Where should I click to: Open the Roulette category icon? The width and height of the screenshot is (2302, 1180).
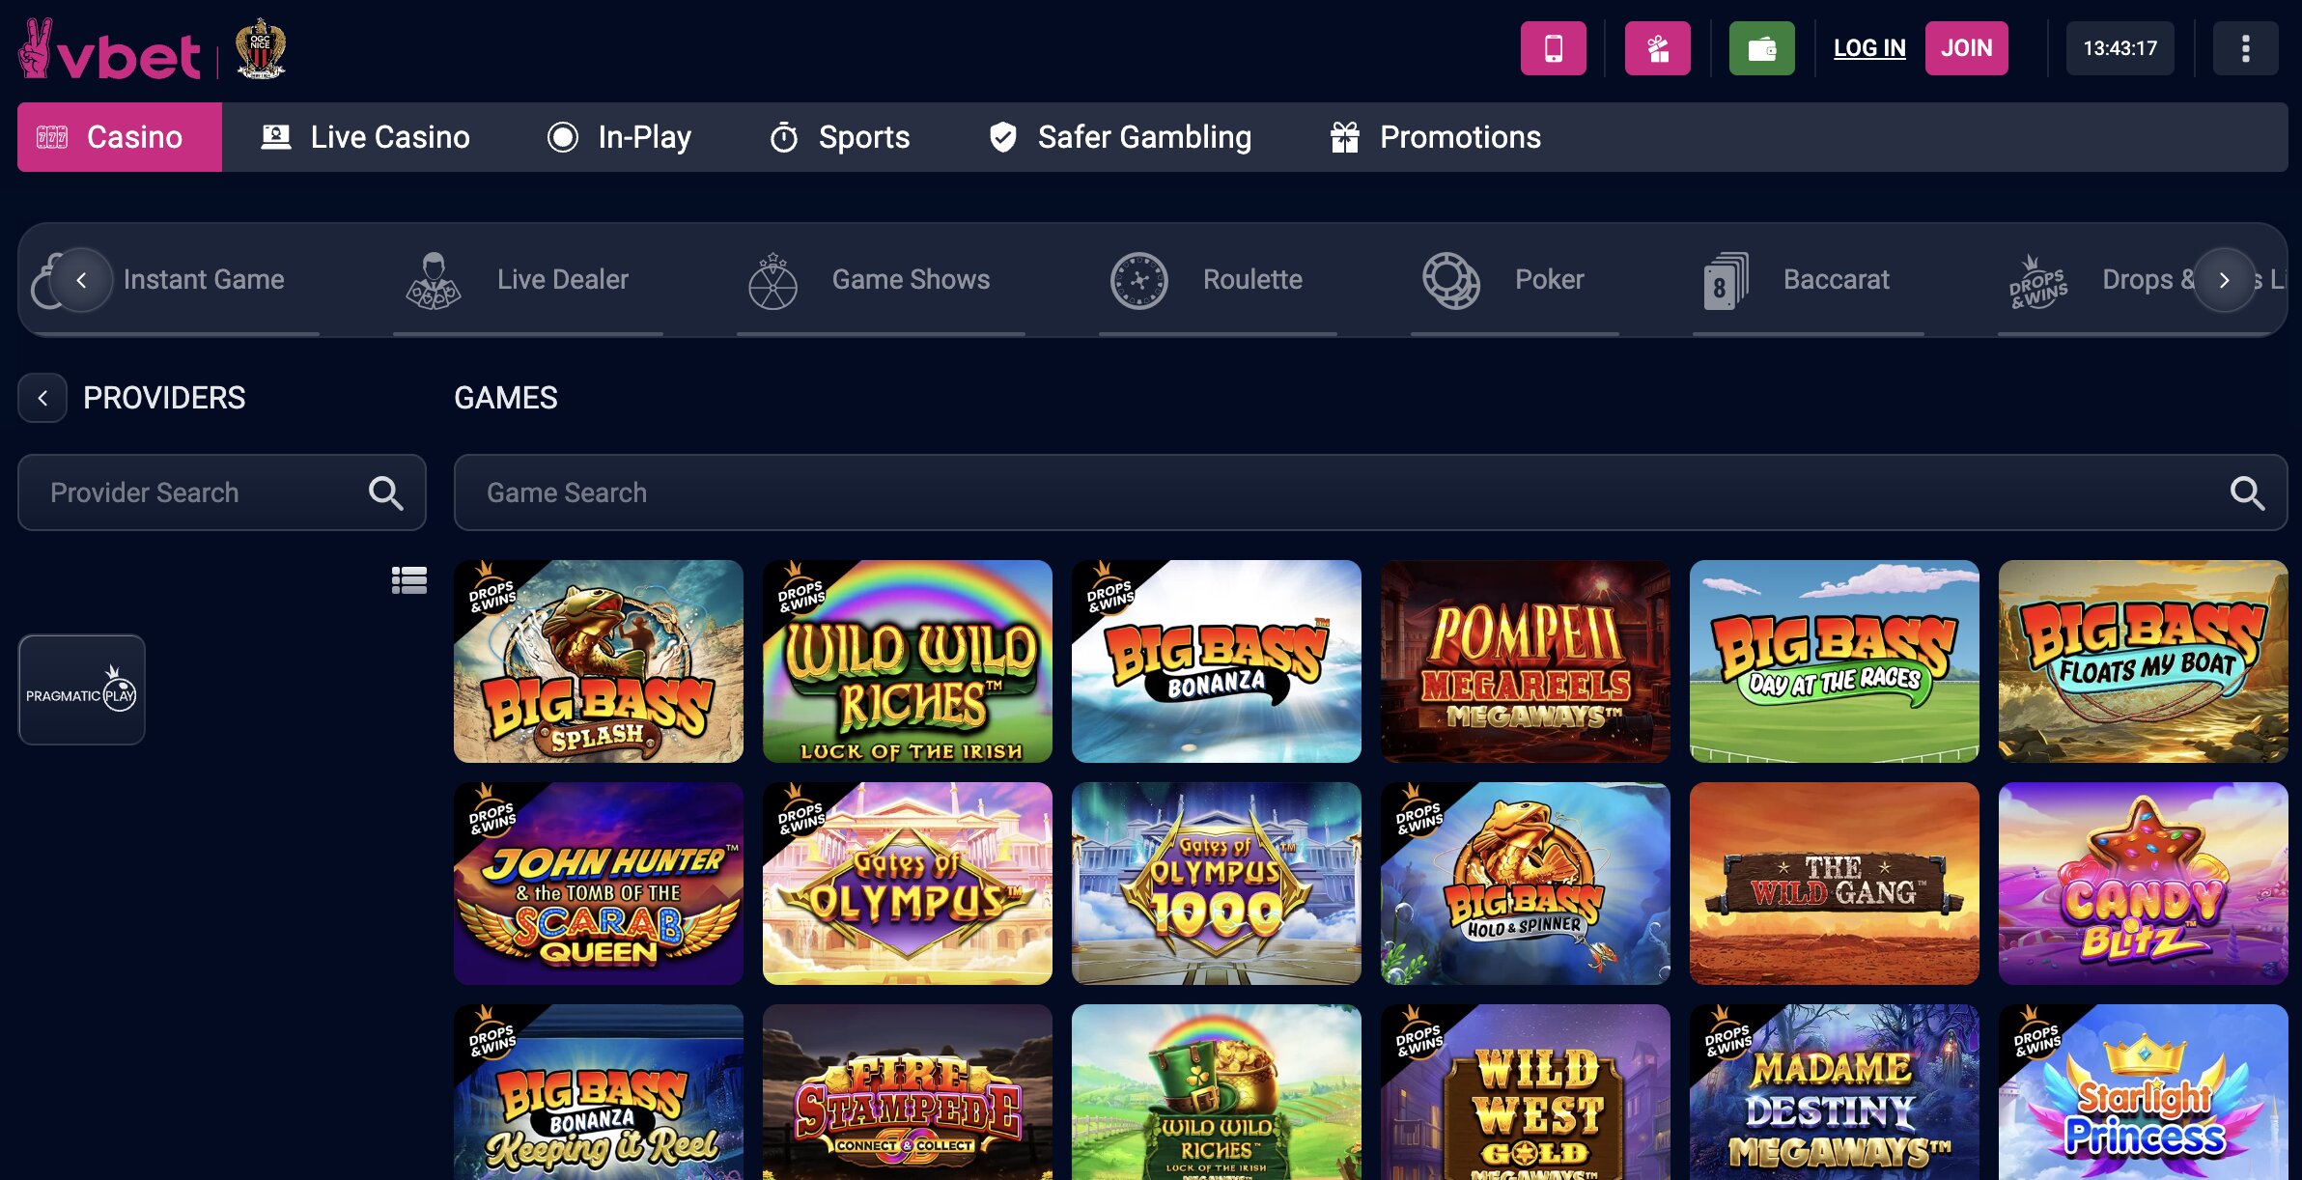coord(1139,280)
